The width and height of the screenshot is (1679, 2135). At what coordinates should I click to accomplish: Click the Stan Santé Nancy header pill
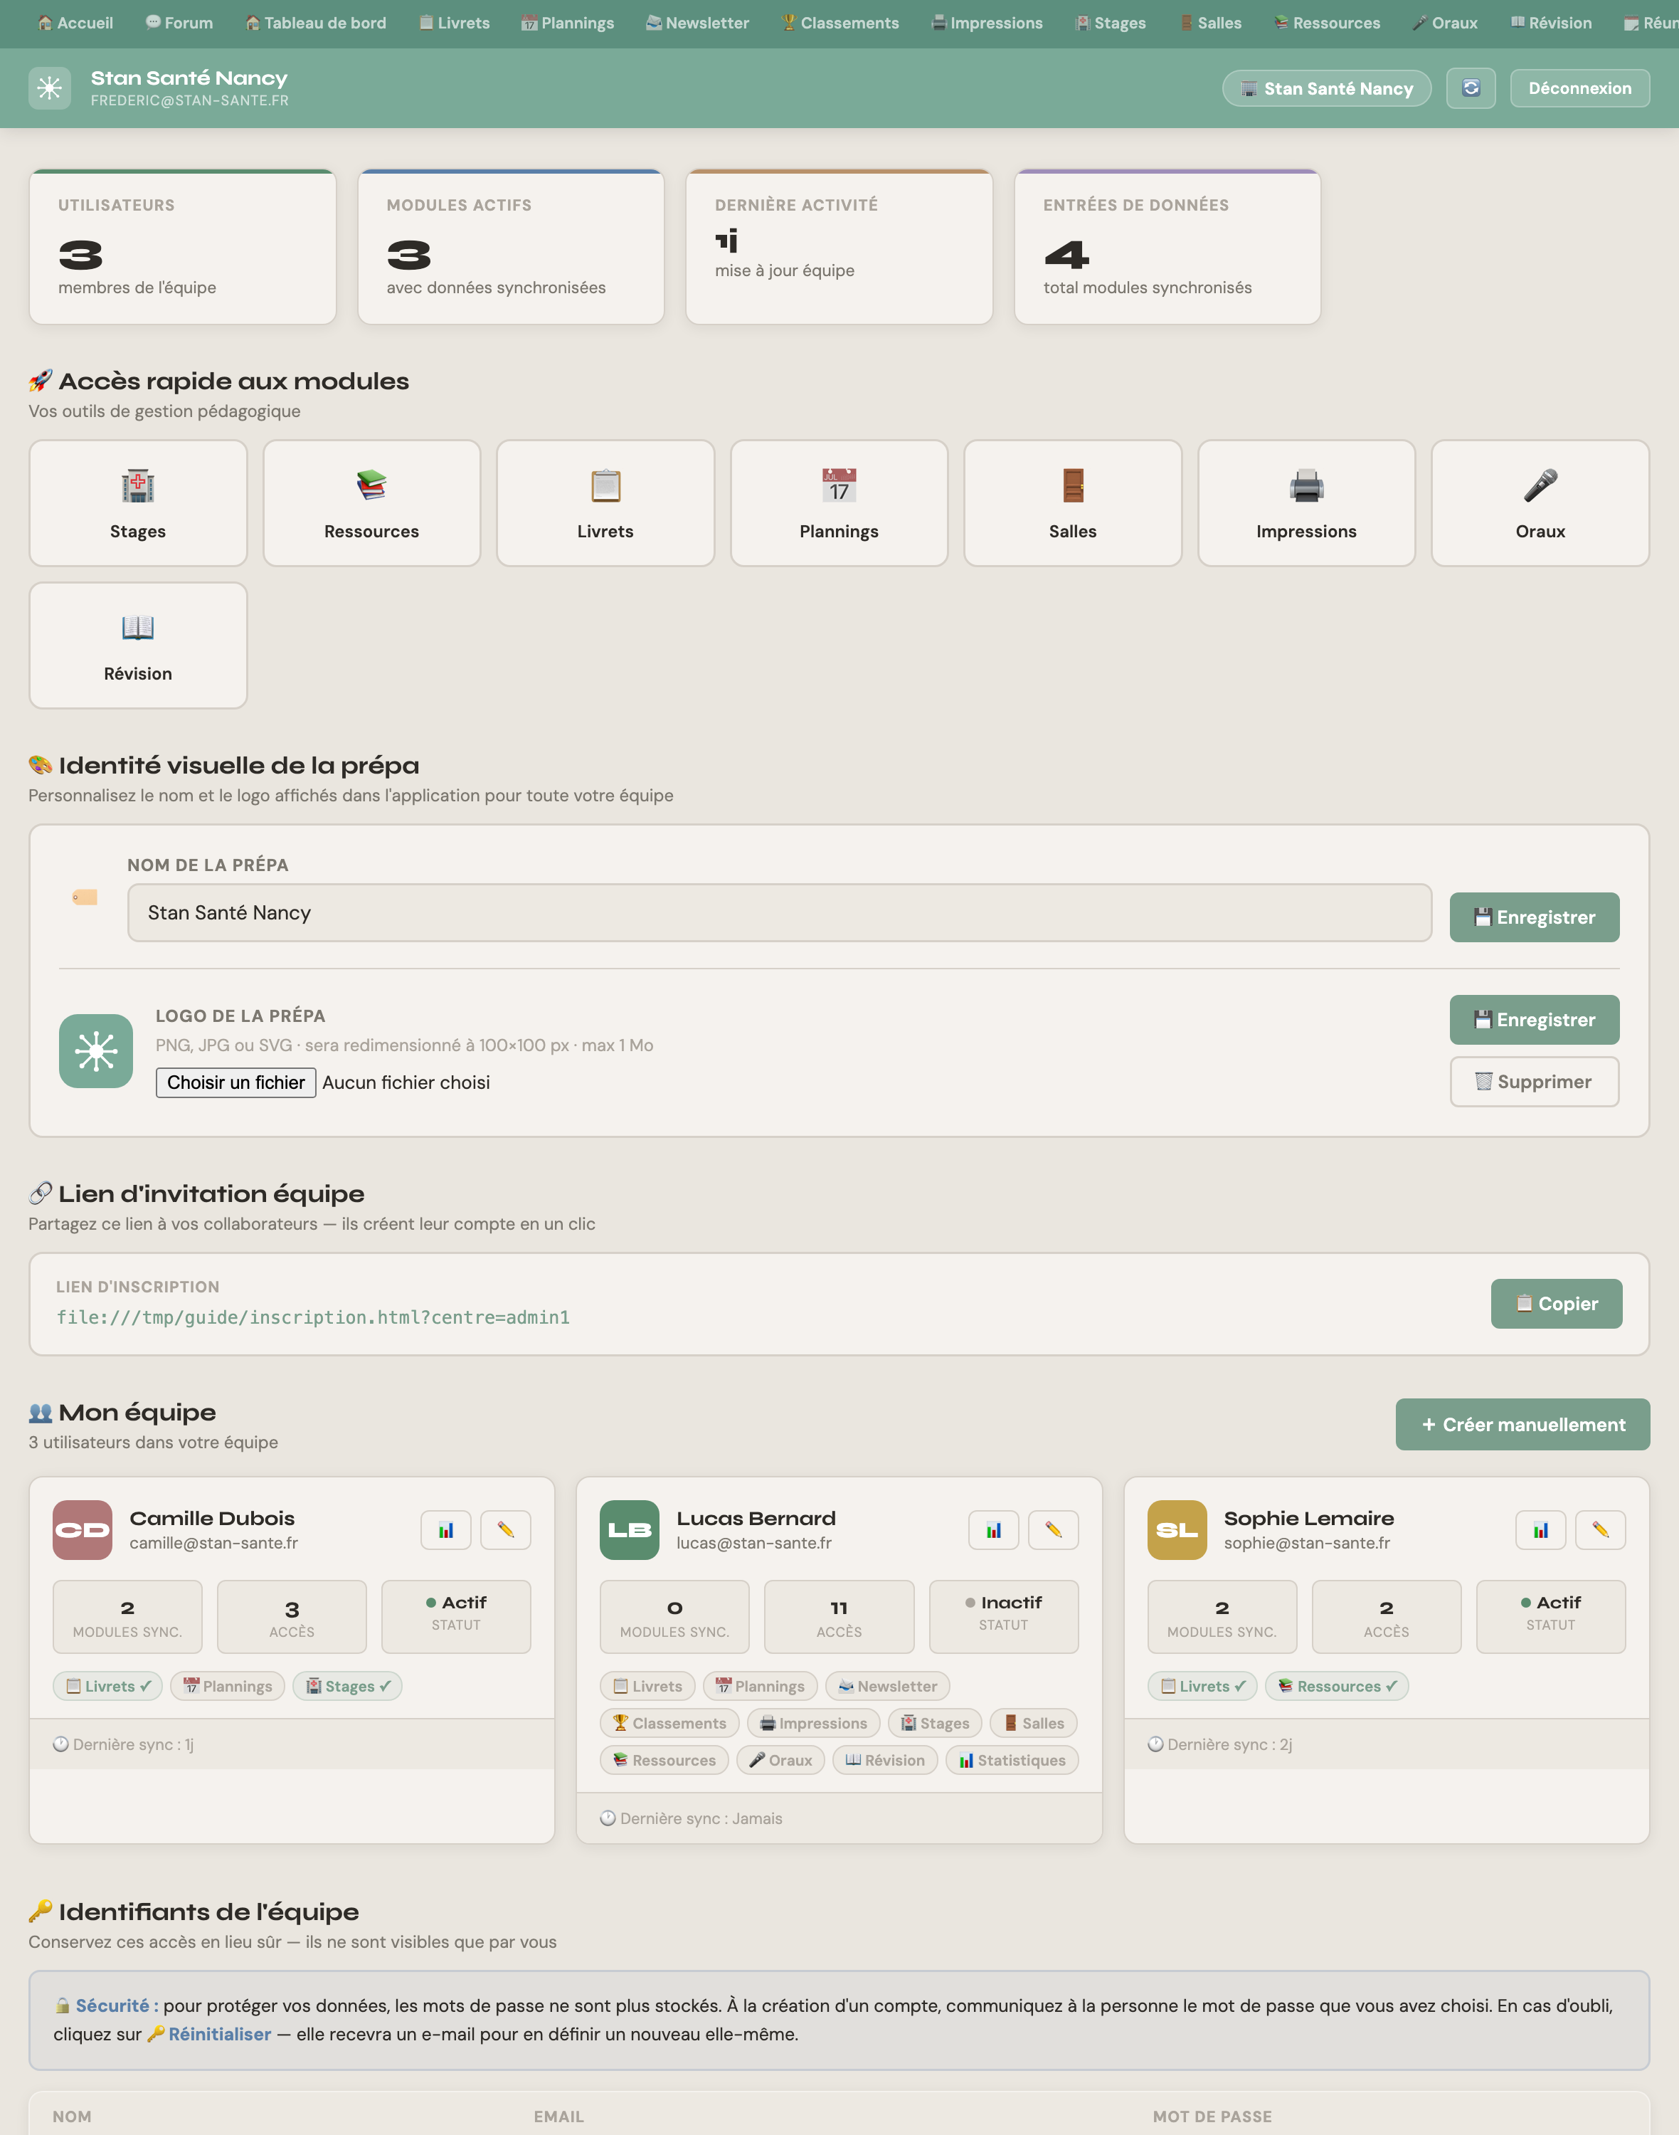coord(1326,88)
